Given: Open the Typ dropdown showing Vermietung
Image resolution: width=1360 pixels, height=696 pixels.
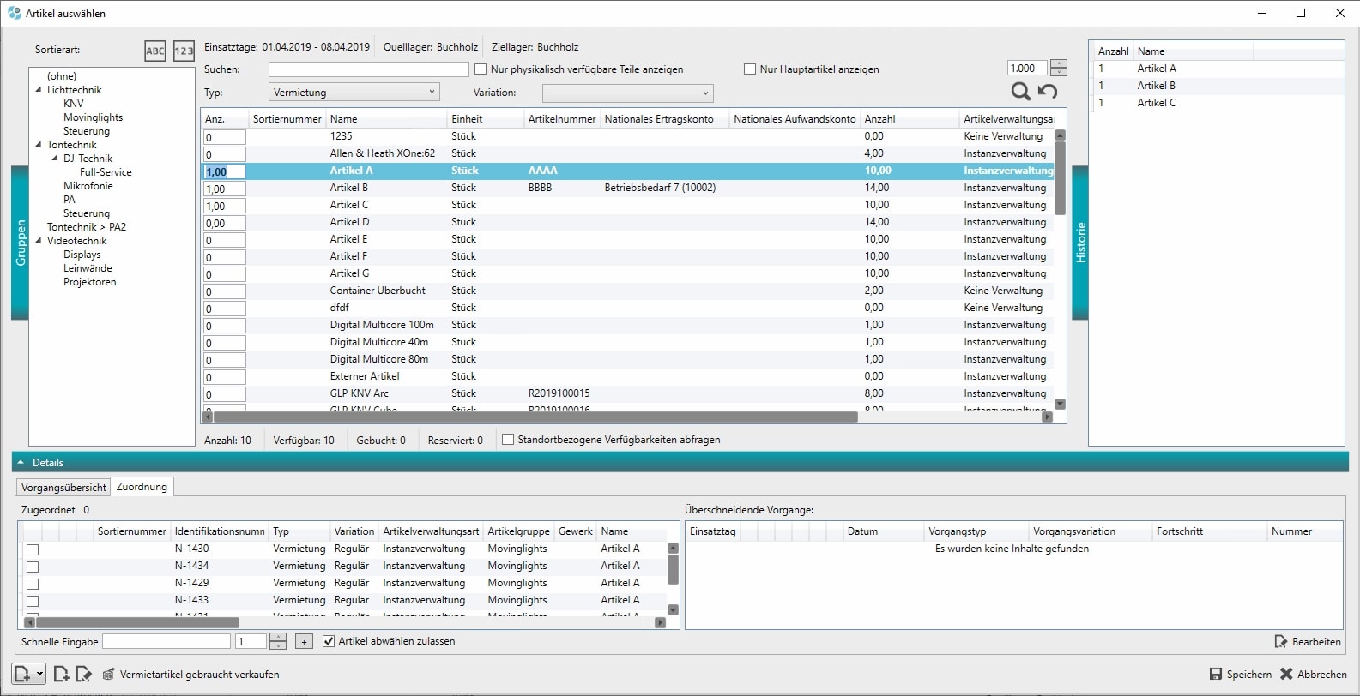Looking at the screenshot, I should pyautogui.click(x=354, y=92).
